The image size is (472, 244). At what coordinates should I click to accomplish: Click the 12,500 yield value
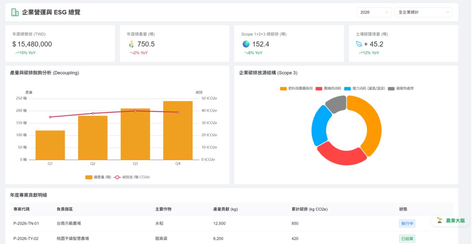[219, 224]
